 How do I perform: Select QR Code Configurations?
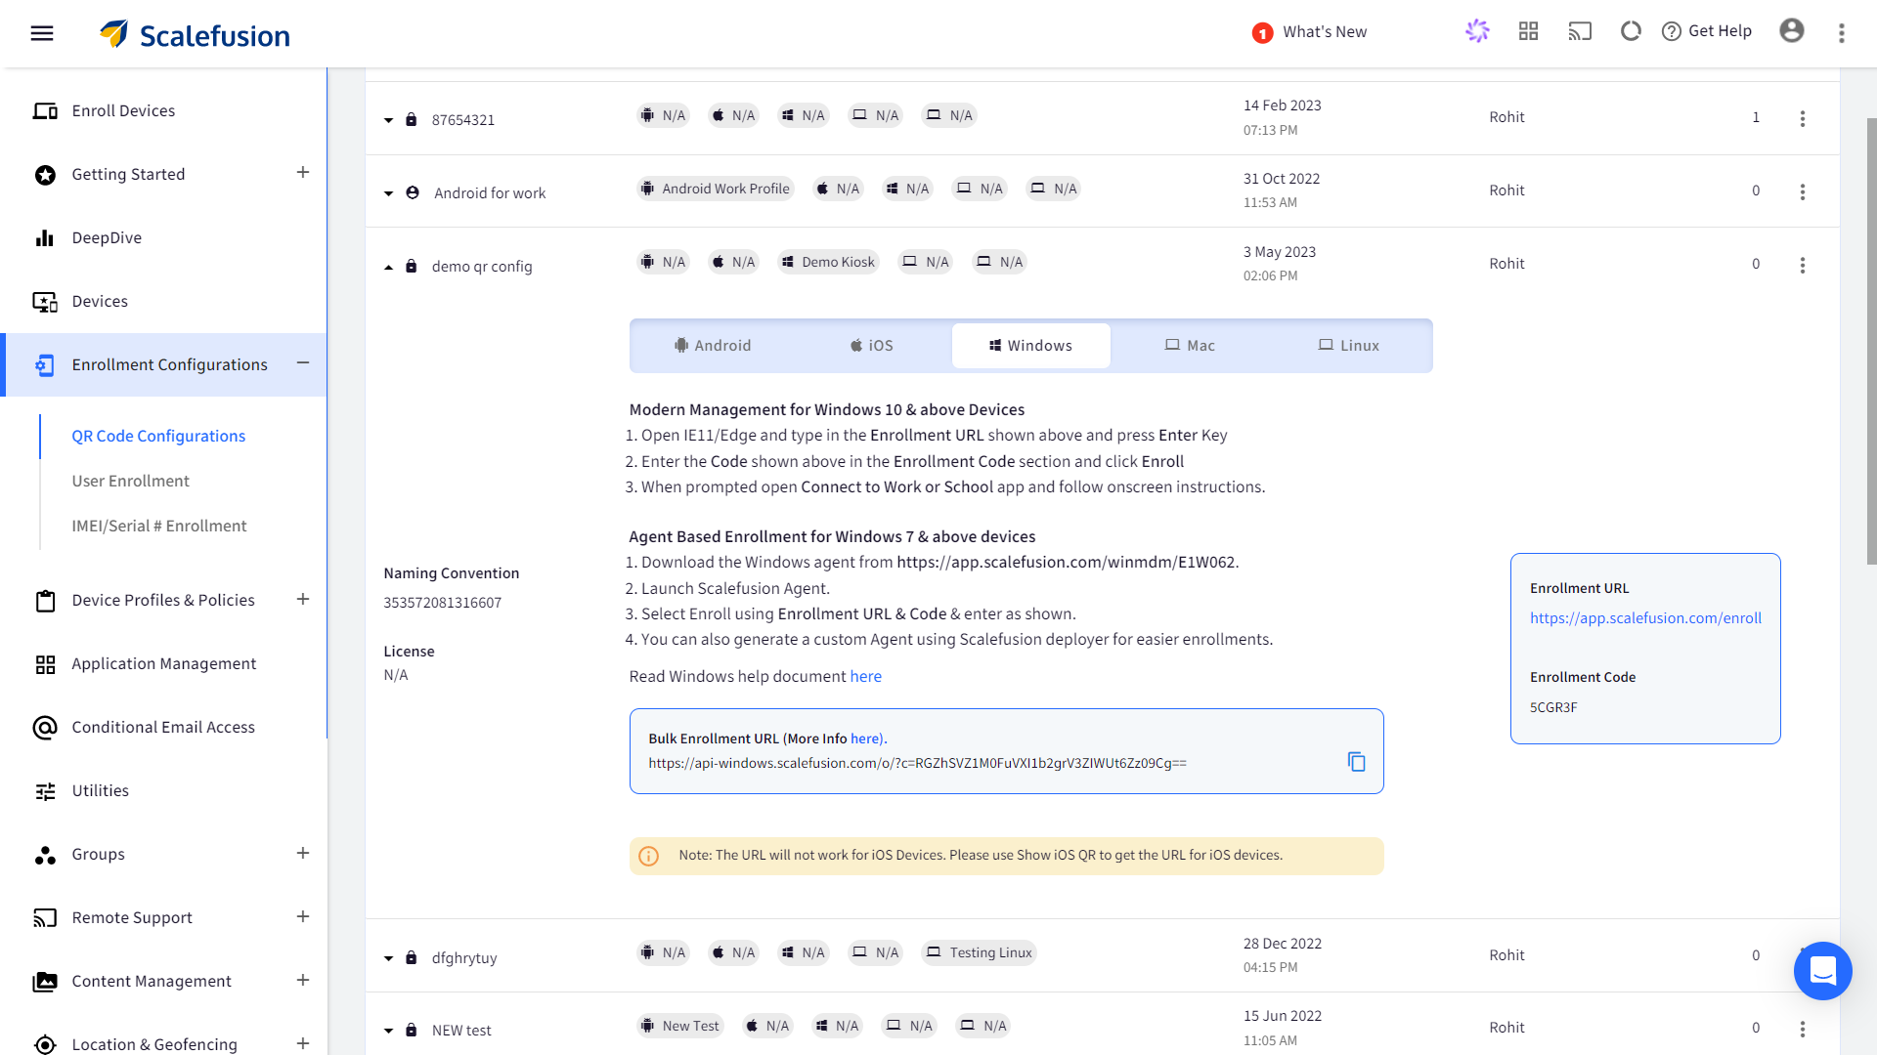click(x=158, y=436)
